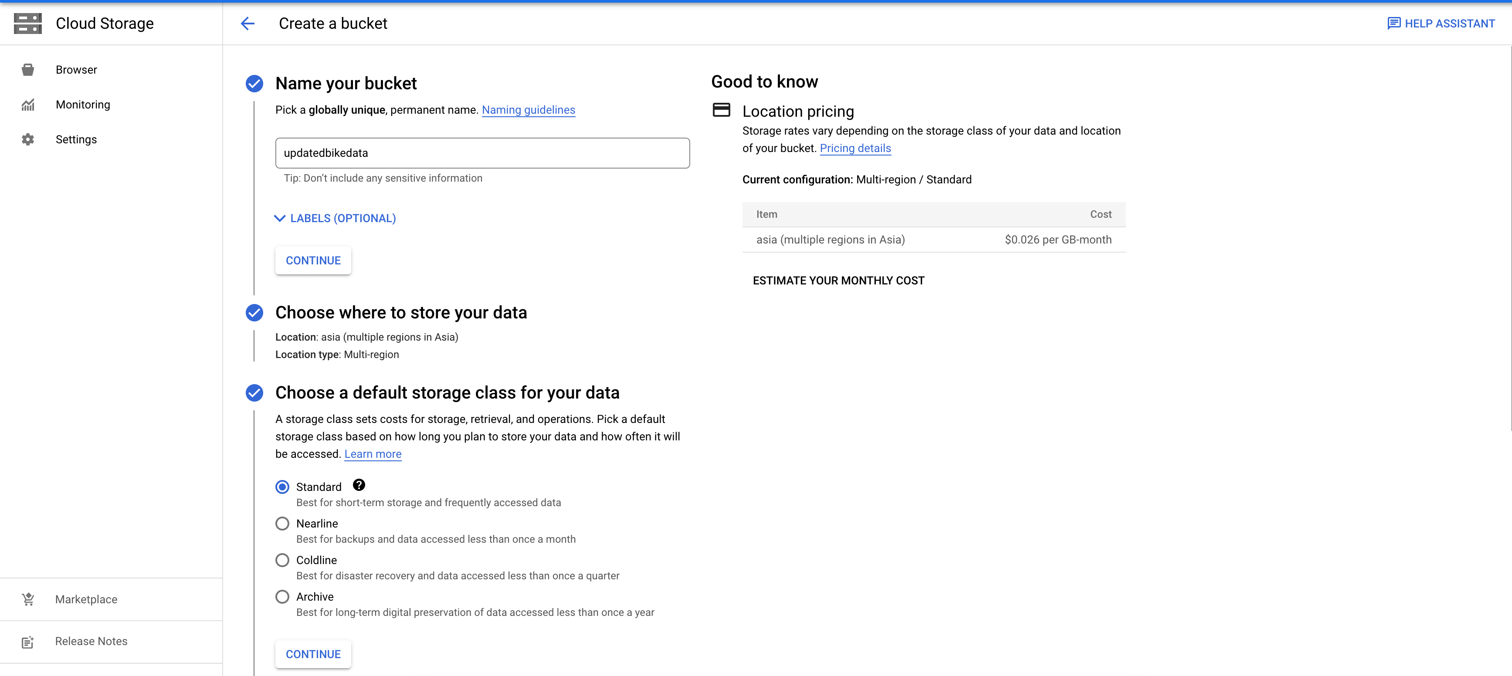Open Monitoring in the sidebar

point(83,105)
